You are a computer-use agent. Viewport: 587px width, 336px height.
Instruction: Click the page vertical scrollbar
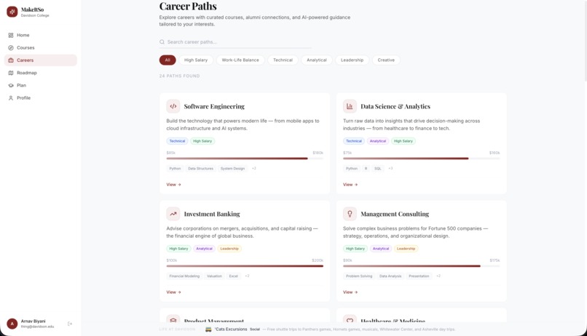pos(585,41)
